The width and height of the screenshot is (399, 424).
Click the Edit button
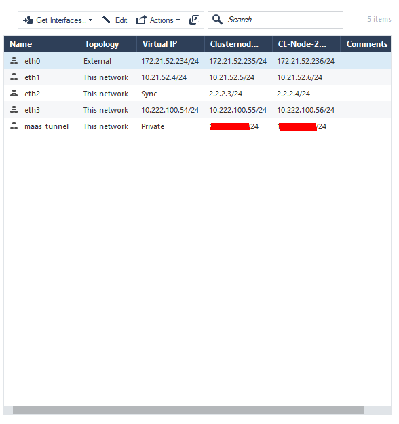[115, 20]
